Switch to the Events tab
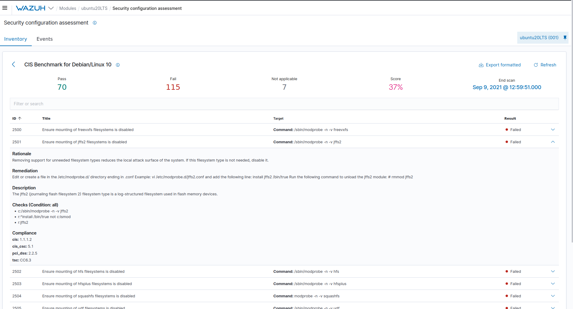The height and width of the screenshot is (309, 573). 44,39
